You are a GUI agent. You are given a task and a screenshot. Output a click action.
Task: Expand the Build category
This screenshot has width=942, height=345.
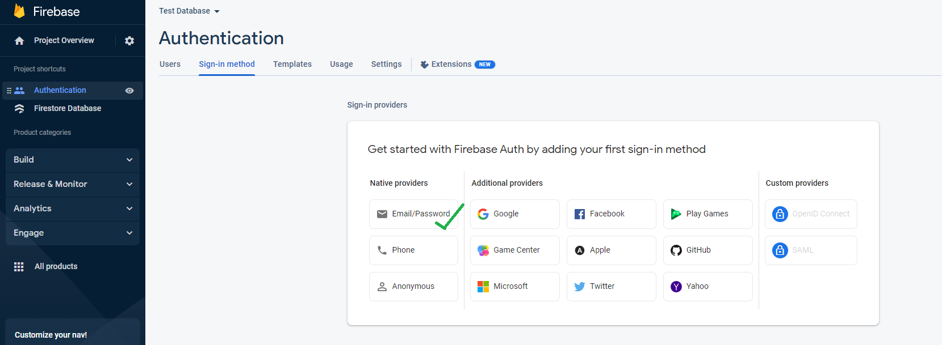click(73, 160)
